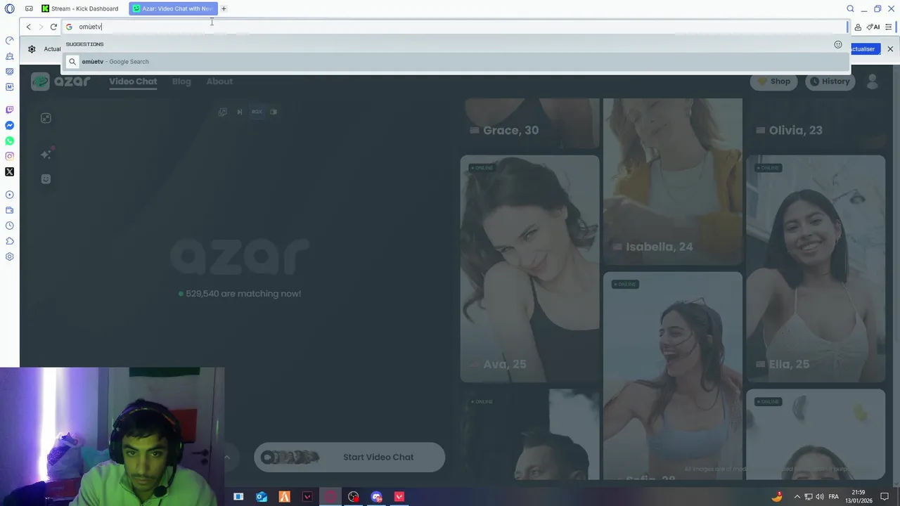The height and width of the screenshot is (506, 900).
Task: Open the Azar Shop button
Action: pyautogui.click(x=773, y=82)
